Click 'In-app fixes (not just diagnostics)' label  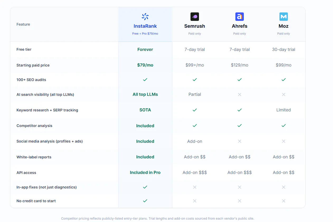pyautogui.click(x=46, y=187)
